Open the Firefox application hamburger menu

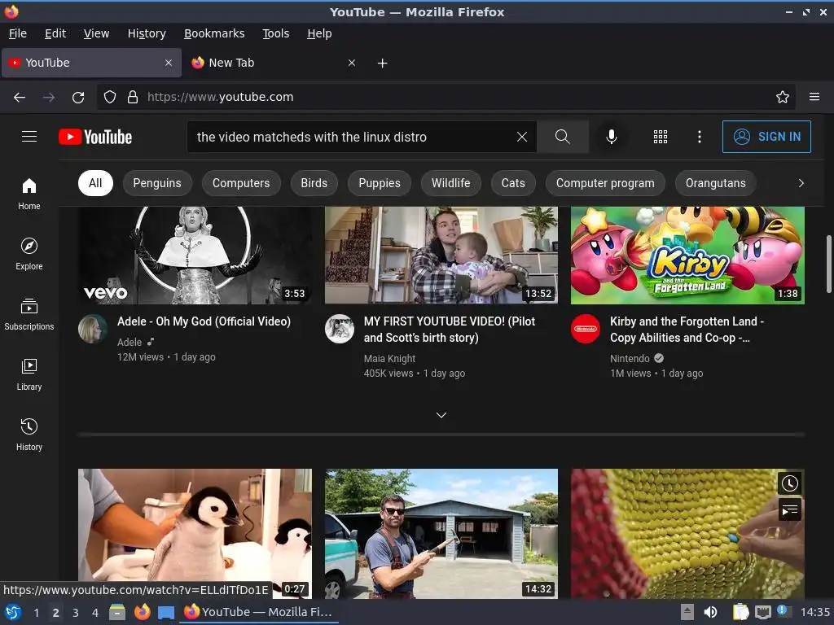[814, 97]
